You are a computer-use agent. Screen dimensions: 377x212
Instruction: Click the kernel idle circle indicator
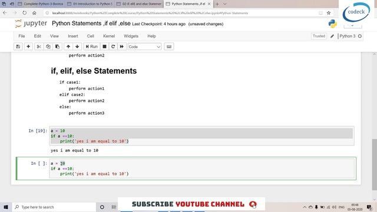coord(360,36)
